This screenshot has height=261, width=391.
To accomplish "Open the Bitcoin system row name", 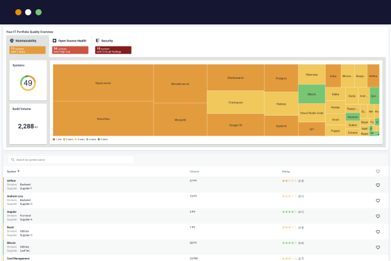I will pyautogui.click(x=11, y=243).
